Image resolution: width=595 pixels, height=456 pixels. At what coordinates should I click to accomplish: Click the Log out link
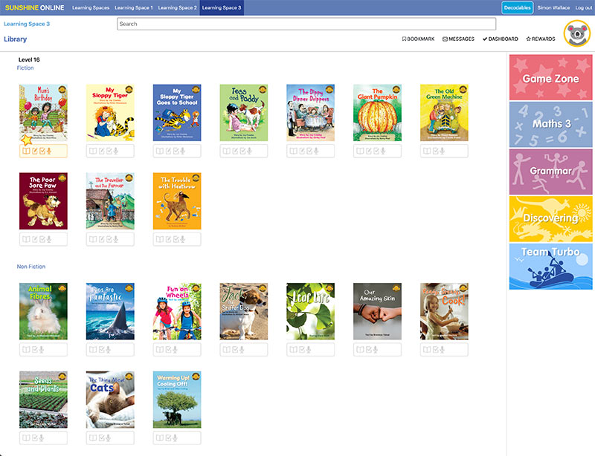[584, 7]
